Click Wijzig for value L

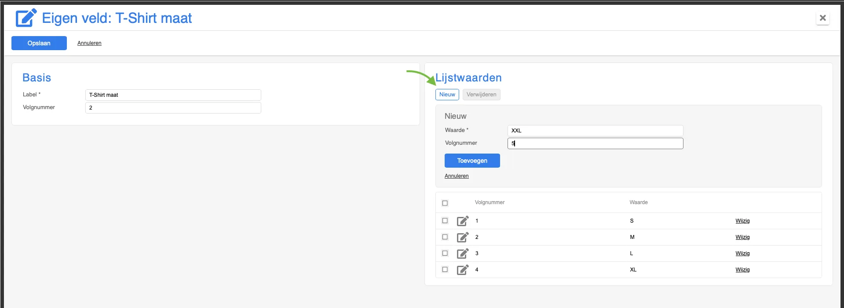point(742,253)
